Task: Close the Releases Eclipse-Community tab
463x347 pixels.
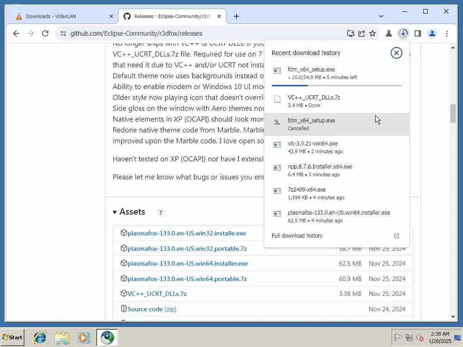Action: 219,17
